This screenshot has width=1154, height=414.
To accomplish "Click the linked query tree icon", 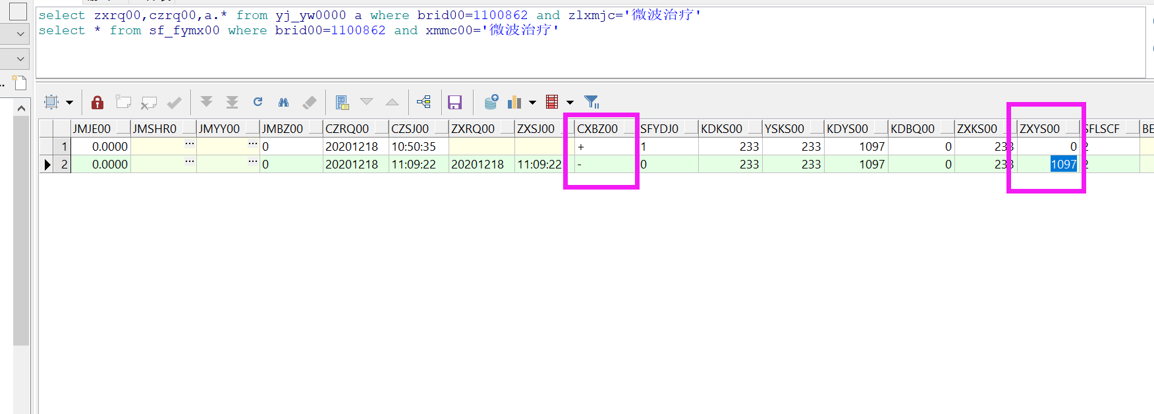I will pos(424,102).
